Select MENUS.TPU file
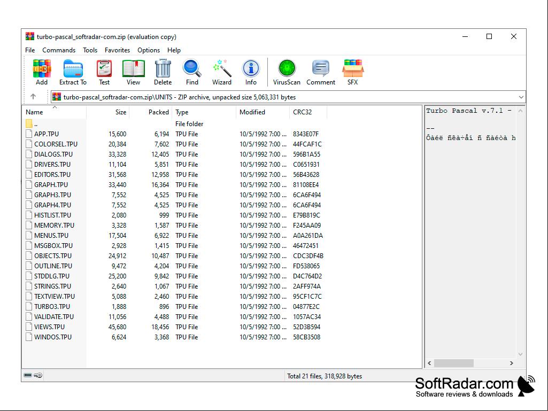The height and width of the screenshot is (411, 548). [51, 235]
